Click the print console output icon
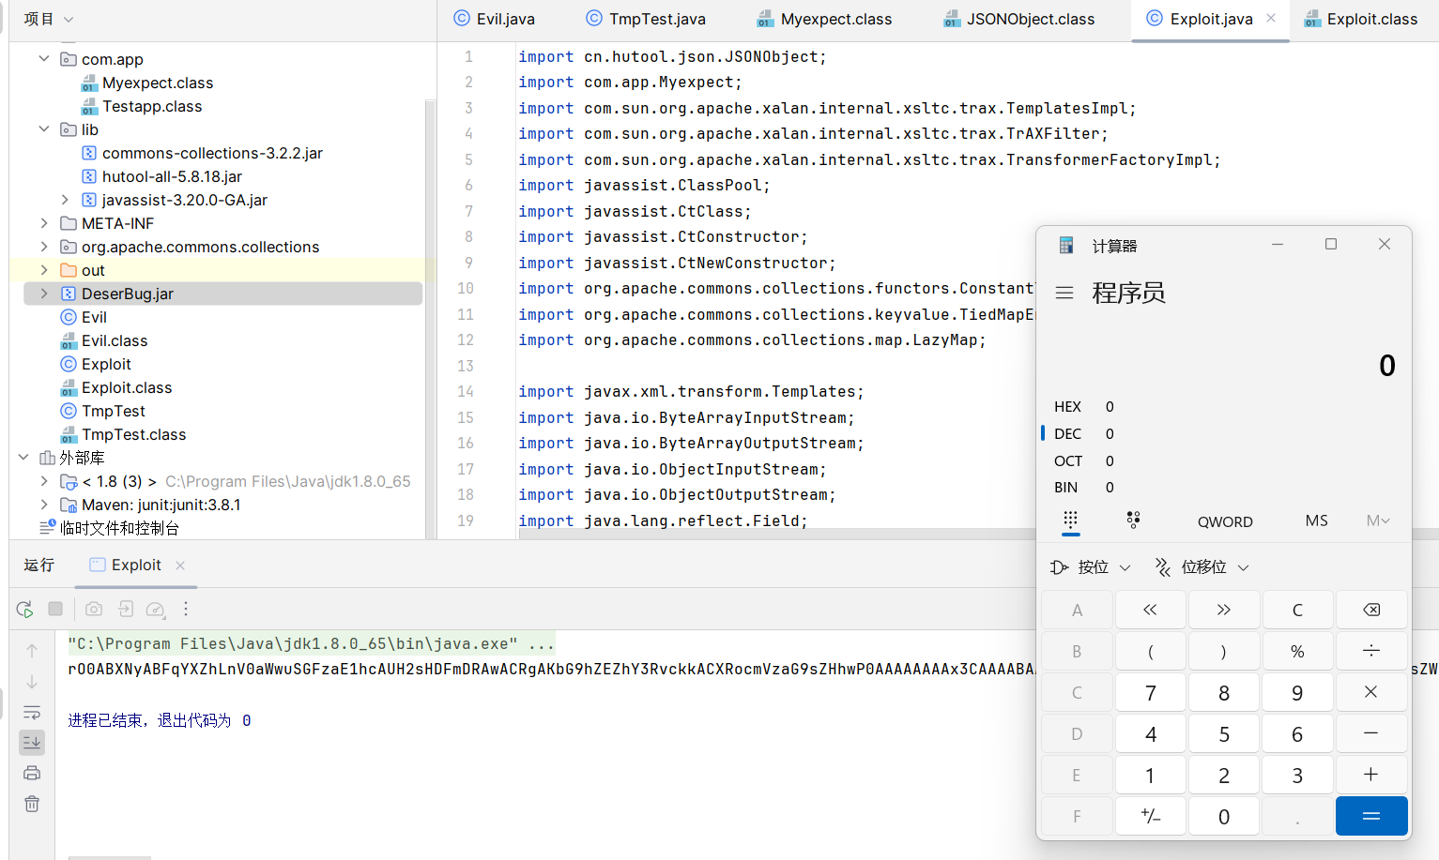The width and height of the screenshot is (1439, 860). click(x=32, y=773)
